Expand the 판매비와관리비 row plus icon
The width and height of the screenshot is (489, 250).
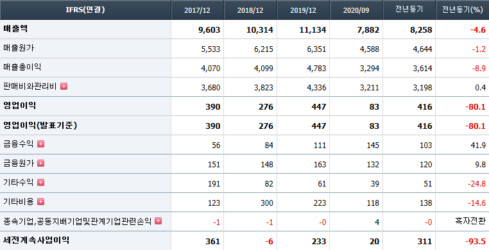coord(64,87)
